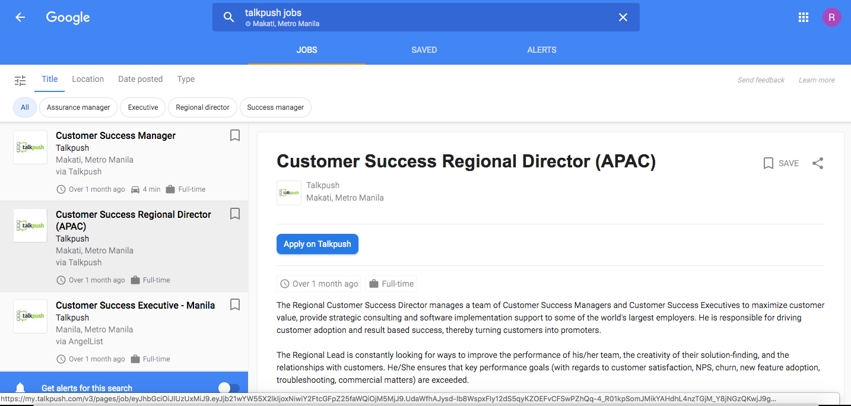
Task: Click Talkpush logo on Customer Success Manager card
Action: (30, 147)
